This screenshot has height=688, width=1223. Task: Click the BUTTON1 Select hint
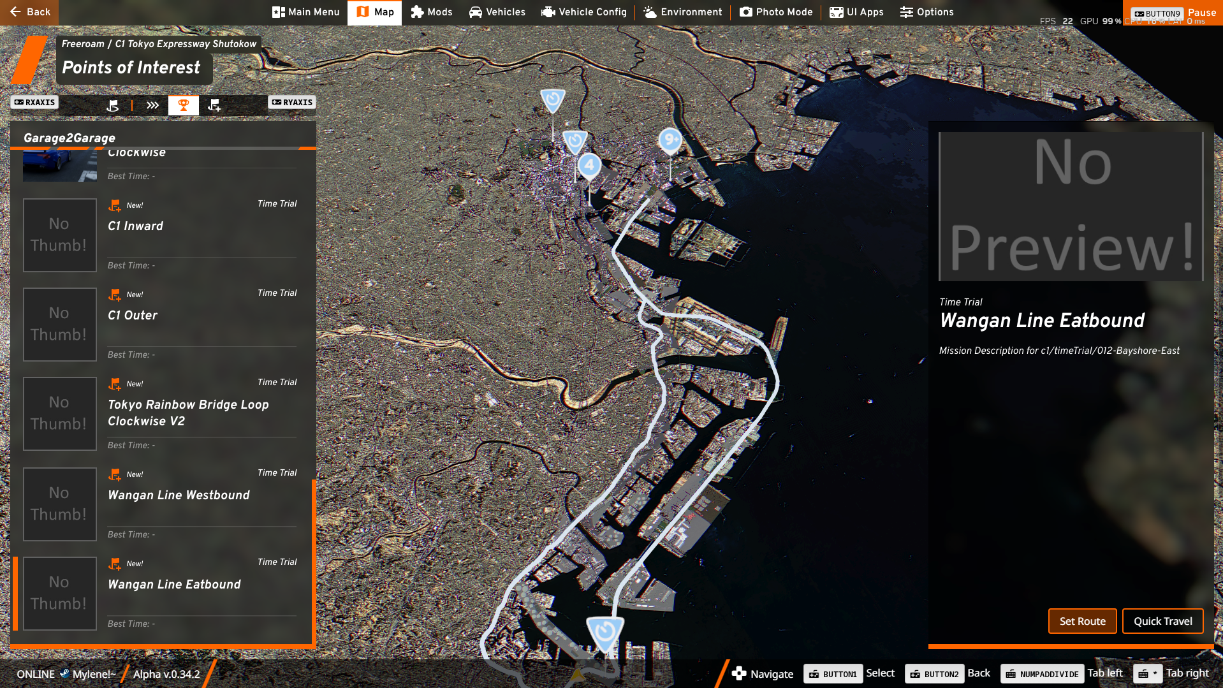[x=849, y=673]
